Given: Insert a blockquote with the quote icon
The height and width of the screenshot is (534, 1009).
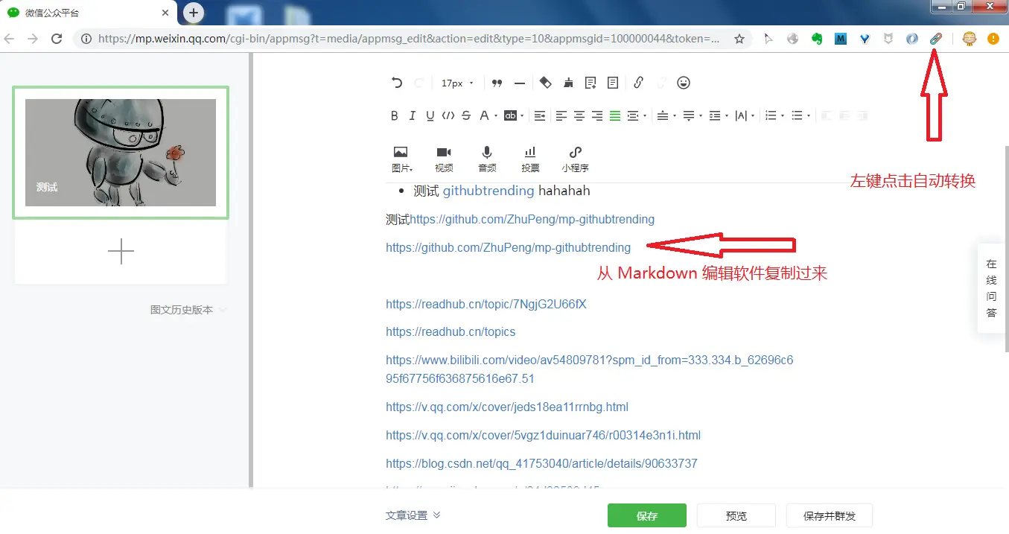Looking at the screenshot, I should coord(497,83).
